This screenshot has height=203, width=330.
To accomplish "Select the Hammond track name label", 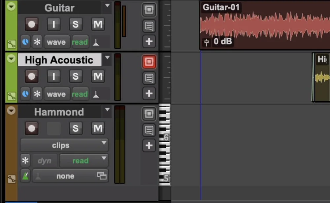I will coord(59,112).
